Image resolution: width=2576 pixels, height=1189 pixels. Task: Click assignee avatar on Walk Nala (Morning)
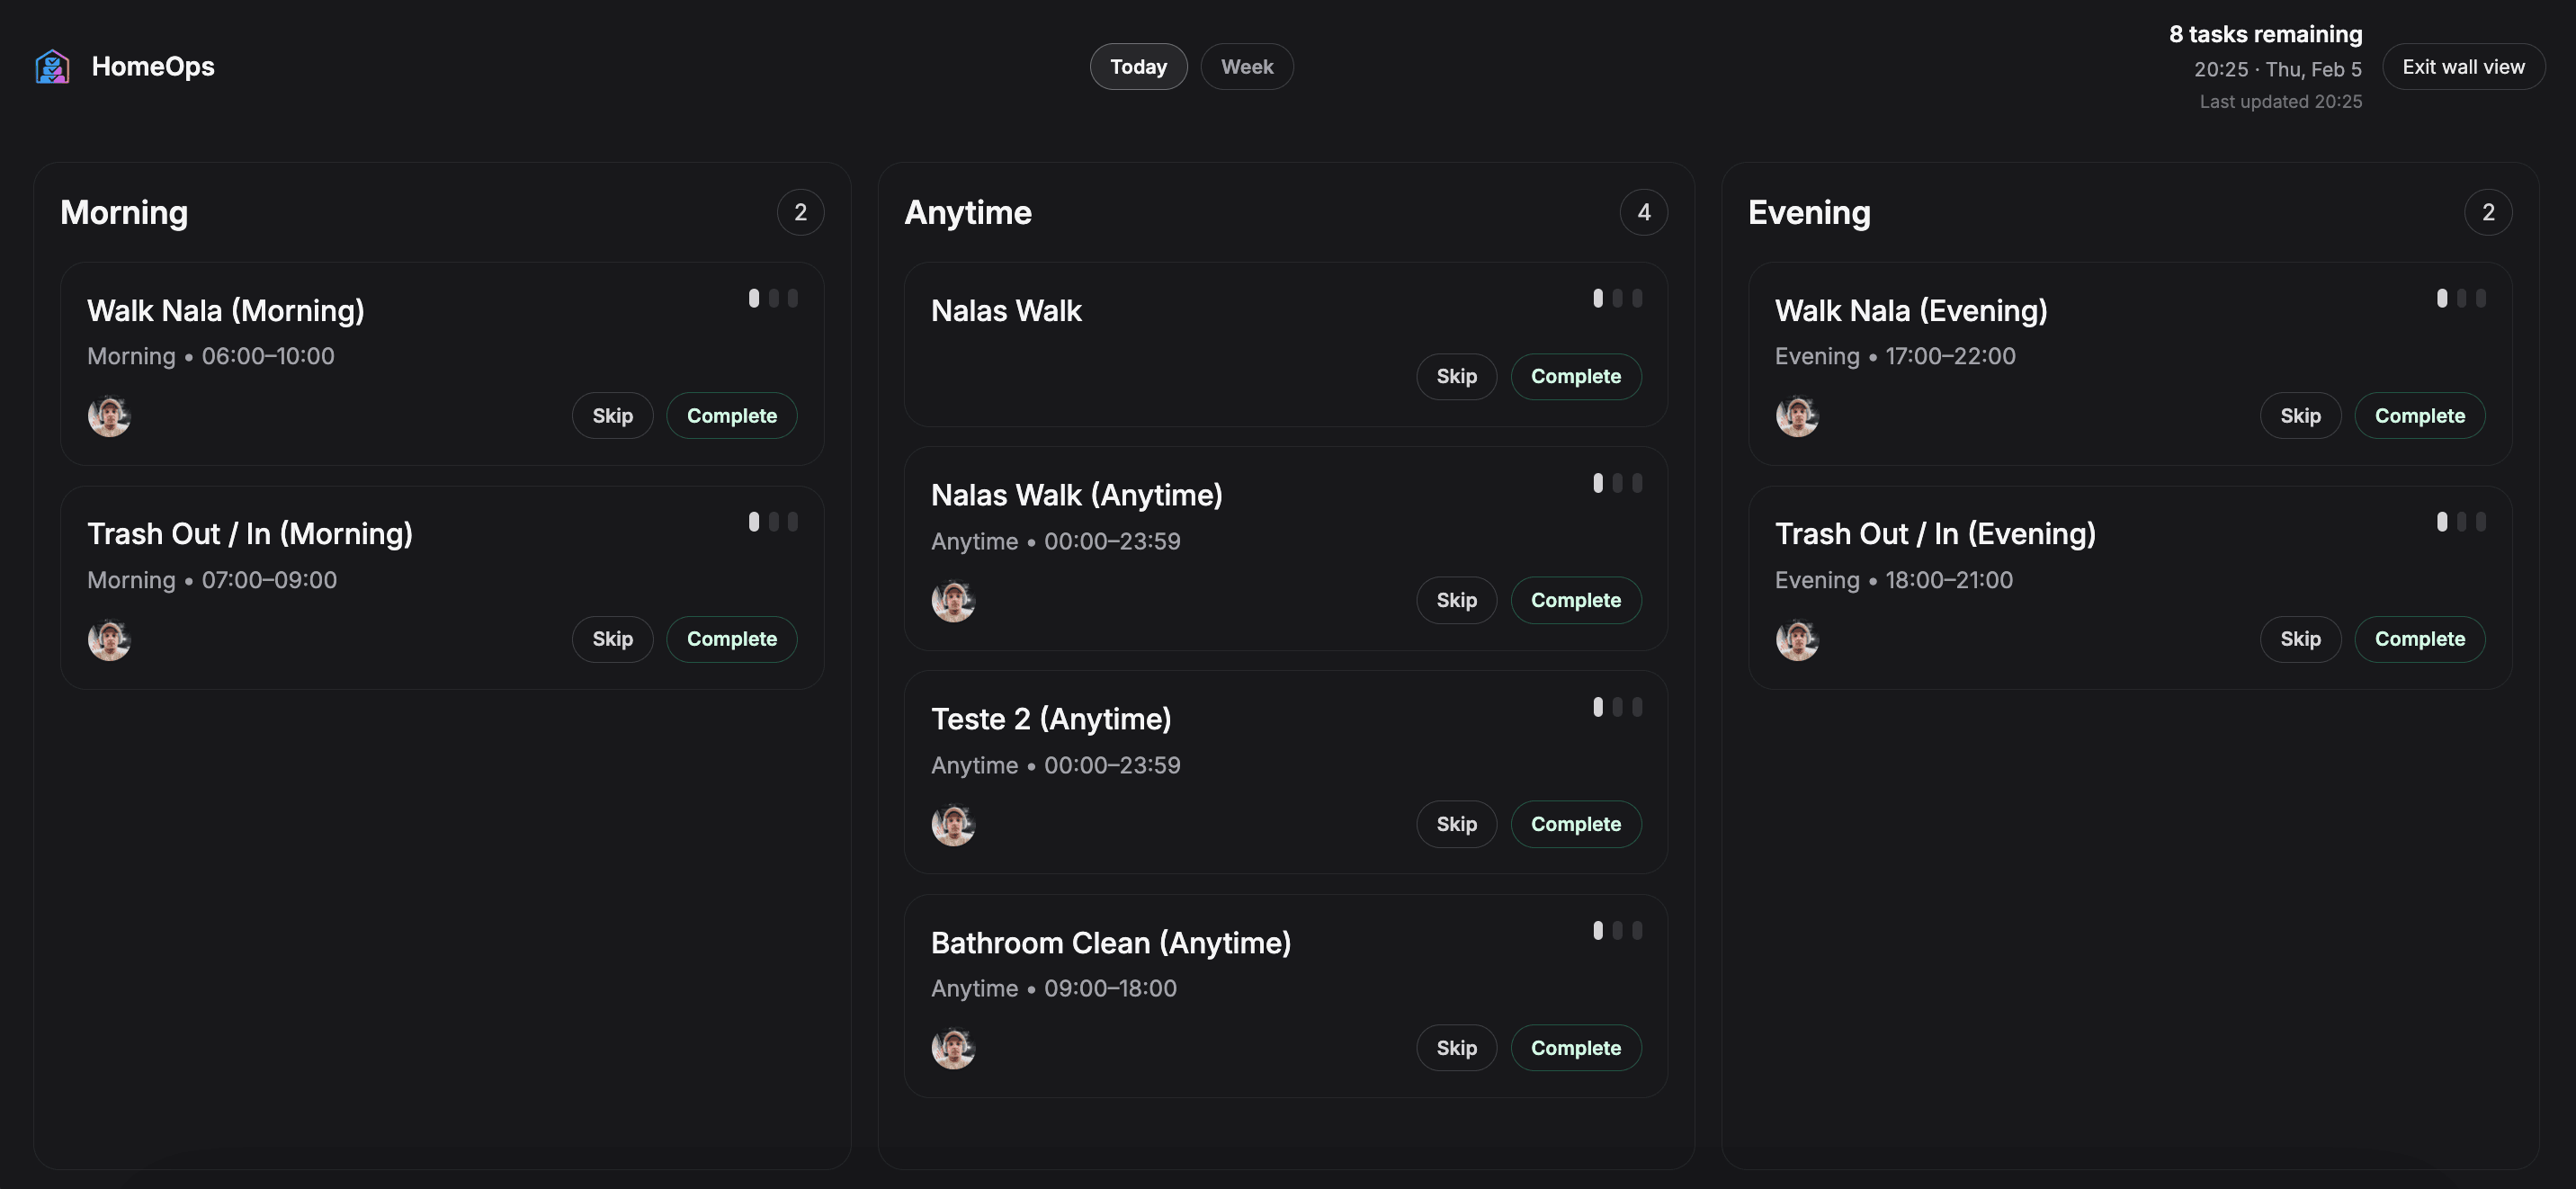109,416
